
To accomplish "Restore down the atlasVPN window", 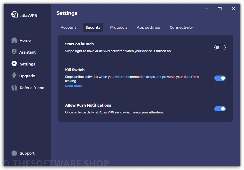I will tap(219, 9).
